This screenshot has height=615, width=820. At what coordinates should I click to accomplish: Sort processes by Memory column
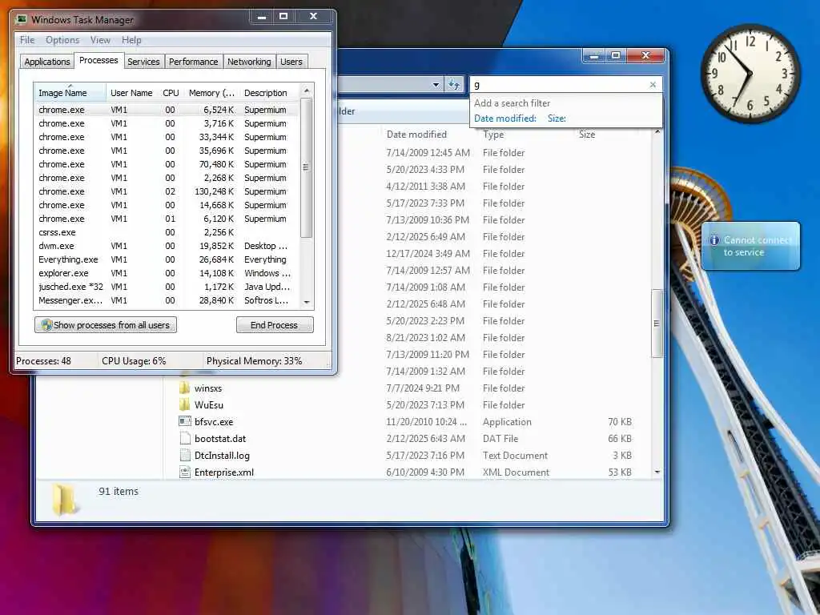click(211, 93)
